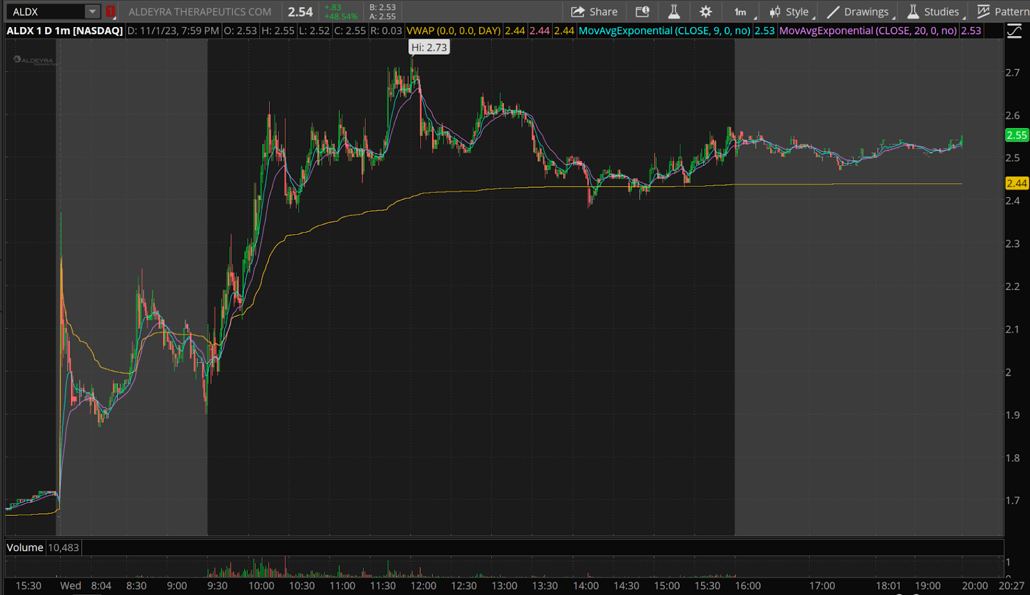Click the ALDX 1 D 1m [NASDAQ] chart title
This screenshot has width=1030, height=595.
(64, 31)
